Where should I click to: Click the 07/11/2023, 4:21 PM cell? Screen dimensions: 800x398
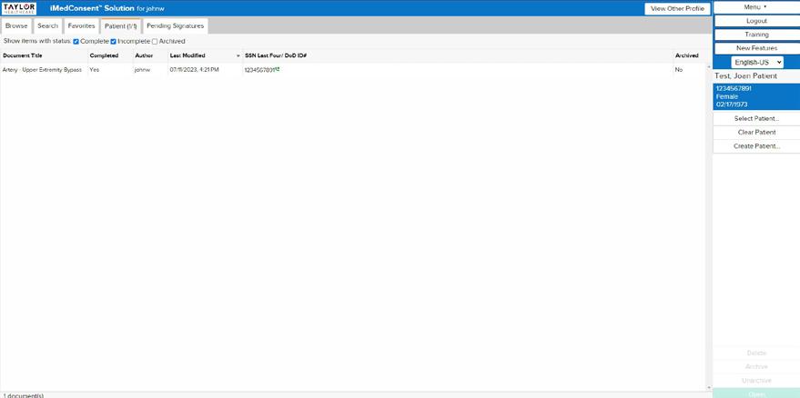194,70
